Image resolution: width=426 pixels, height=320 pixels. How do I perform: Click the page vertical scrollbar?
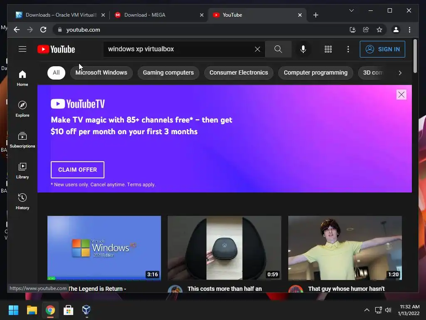415,56
